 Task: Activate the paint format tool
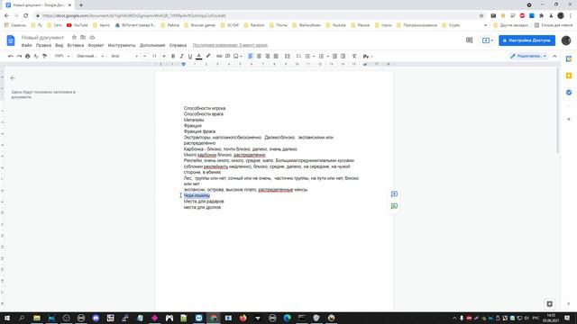pyautogui.click(x=44, y=56)
